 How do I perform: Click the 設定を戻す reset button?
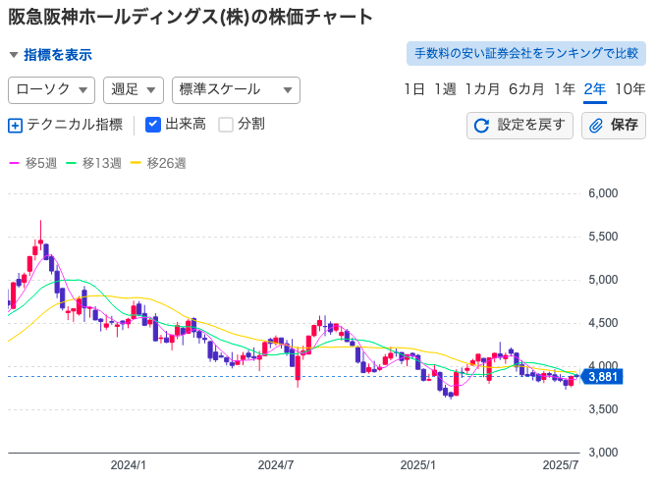pos(519,126)
